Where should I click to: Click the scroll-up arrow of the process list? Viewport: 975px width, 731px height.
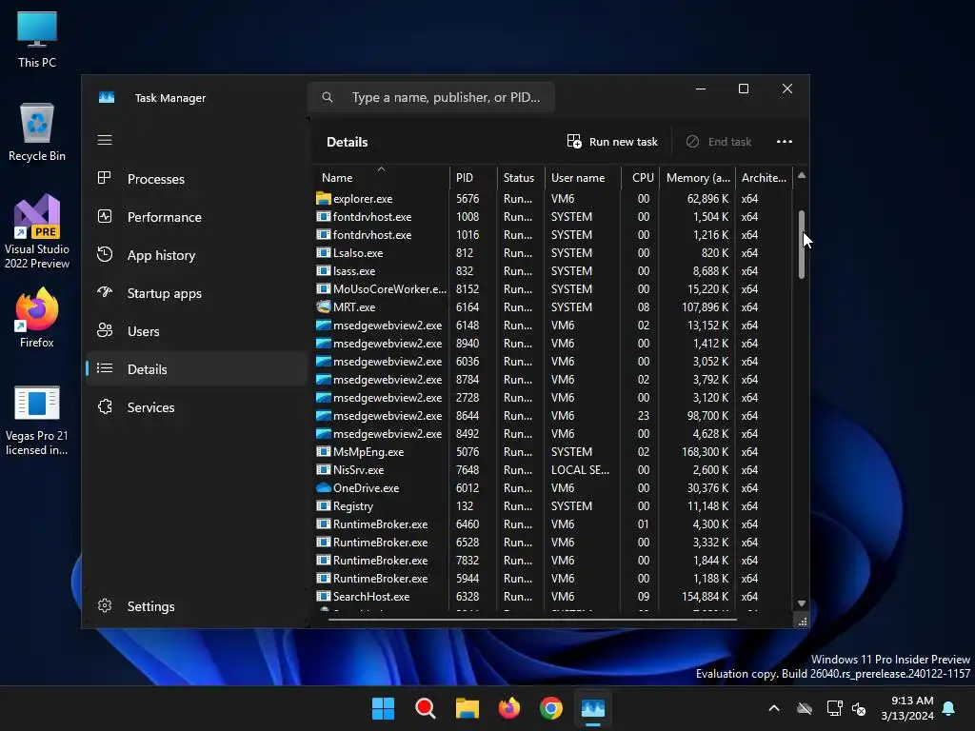click(x=802, y=176)
